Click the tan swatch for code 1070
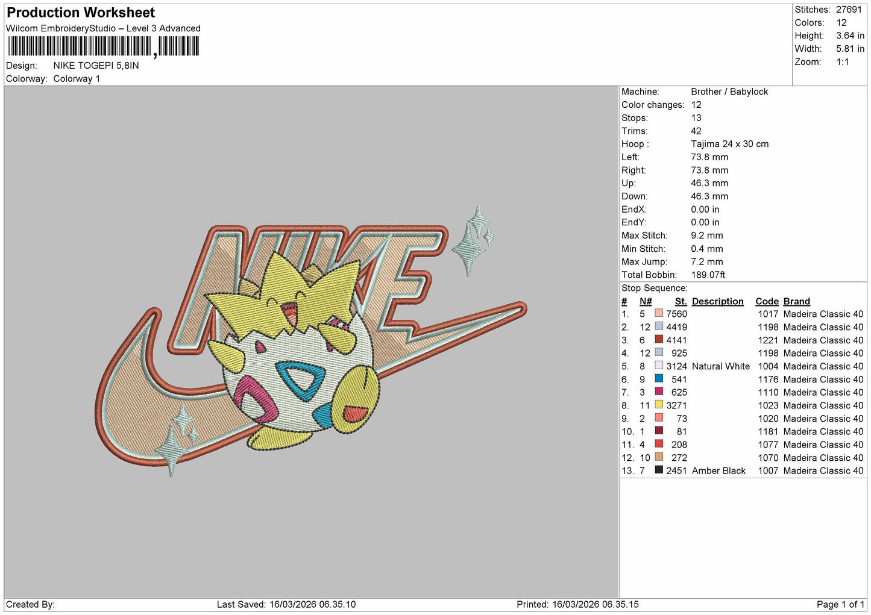Image resolution: width=871 pixels, height=615 pixels. pyautogui.click(x=659, y=457)
